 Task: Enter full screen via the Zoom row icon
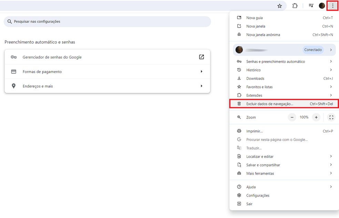pos(331,117)
